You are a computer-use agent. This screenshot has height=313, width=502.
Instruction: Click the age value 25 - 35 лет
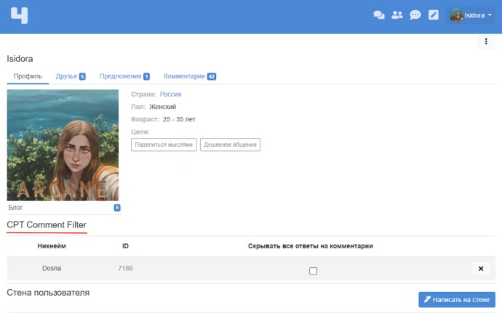click(x=179, y=119)
